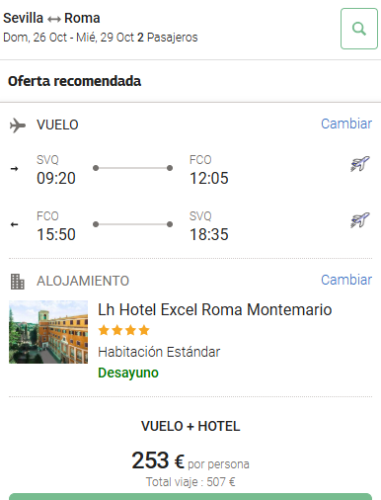Click the outbound right arrow icon
Viewport: 381px width, 500px height.
[x=14, y=169]
